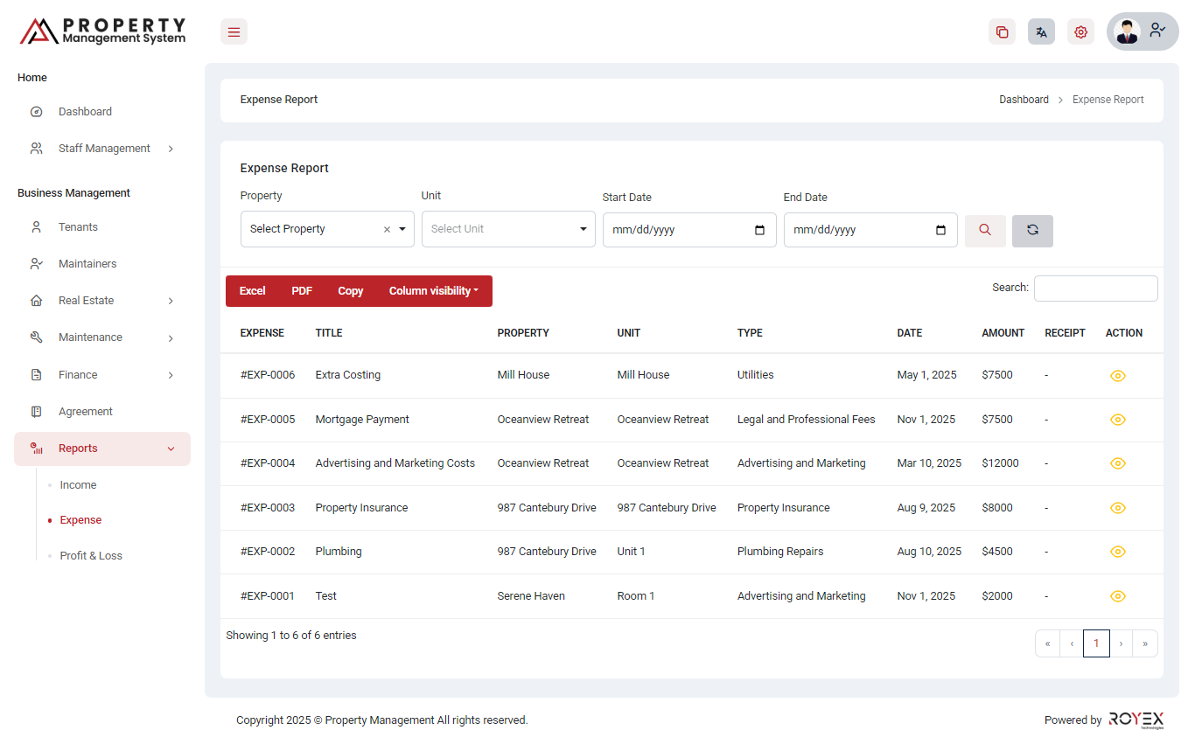1195x744 pixels.
Task: Go to Tenants in sidebar
Action: coord(78,227)
